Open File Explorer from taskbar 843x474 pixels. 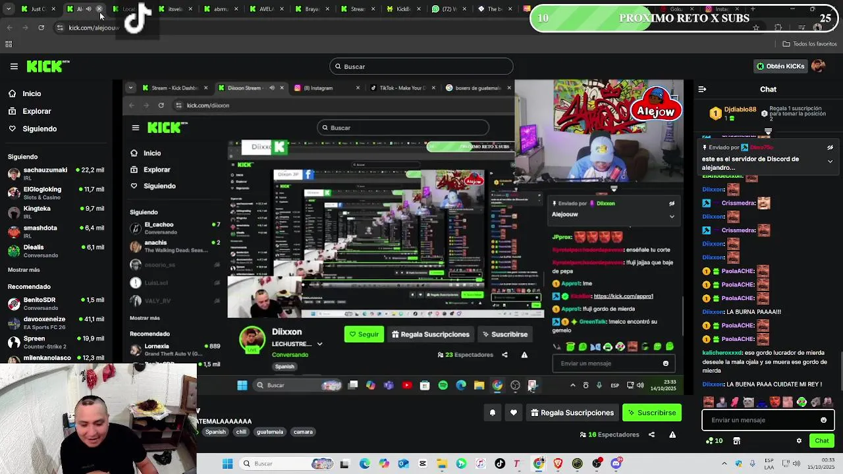point(442,463)
